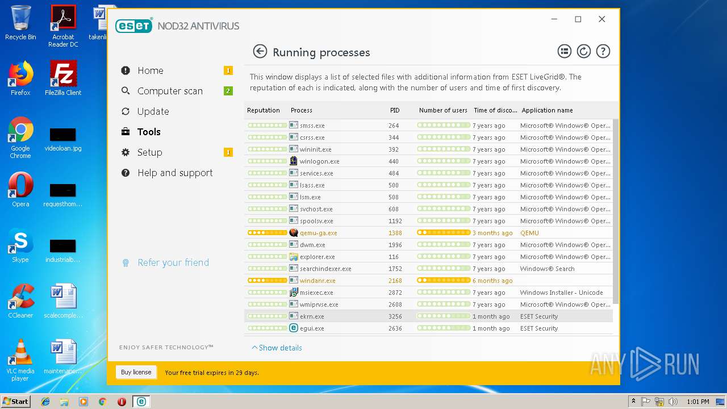This screenshot has width=727, height=409.
Task: Open Google Chrome desktop shortcut
Action: click(x=20, y=137)
